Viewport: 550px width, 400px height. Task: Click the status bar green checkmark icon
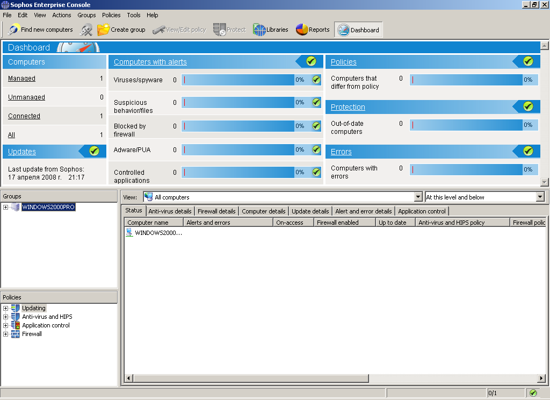point(533,393)
